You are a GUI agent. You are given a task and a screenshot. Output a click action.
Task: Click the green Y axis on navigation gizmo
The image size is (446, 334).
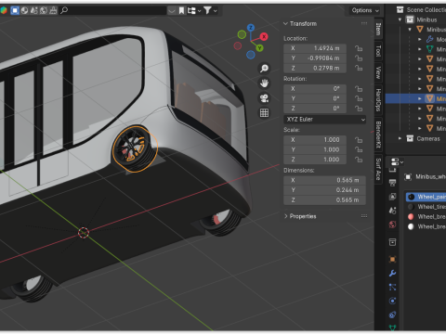pyautogui.click(x=259, y=48)
